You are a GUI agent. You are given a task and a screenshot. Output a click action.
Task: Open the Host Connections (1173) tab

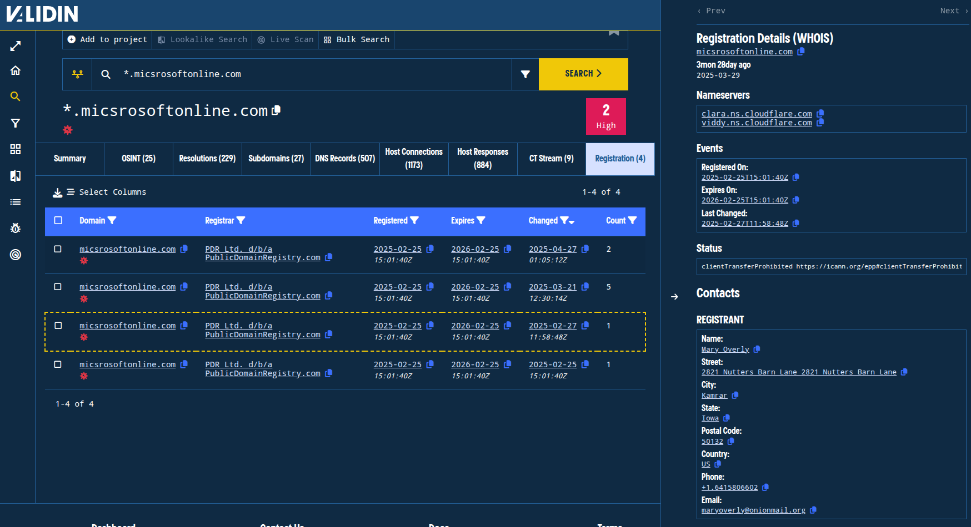tap(414, 159)
